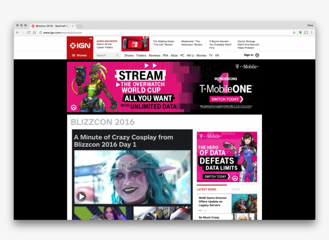
Task: Click the IGN Search field
Action: point(107,55)
